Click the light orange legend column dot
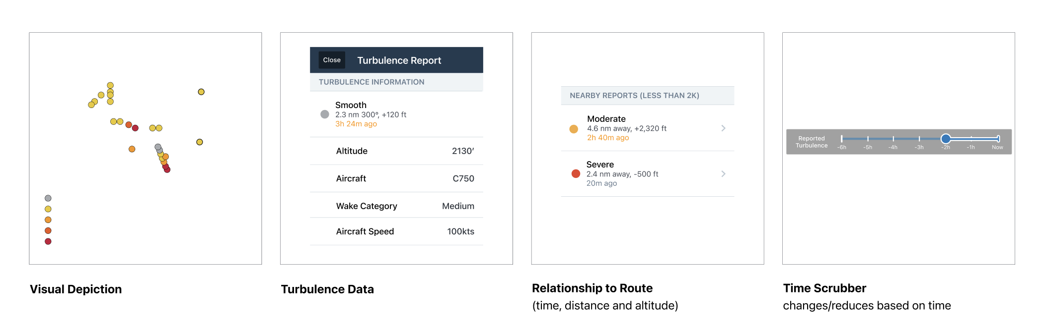 [48, 220]
